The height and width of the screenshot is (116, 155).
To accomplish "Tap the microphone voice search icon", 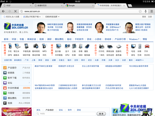I will pyautogui.click(x=146, y=11).
